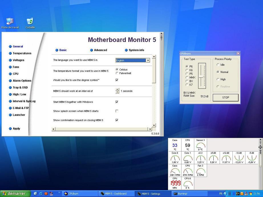Click the horizontal scrollbar right arrow in settings

(150, 129)
